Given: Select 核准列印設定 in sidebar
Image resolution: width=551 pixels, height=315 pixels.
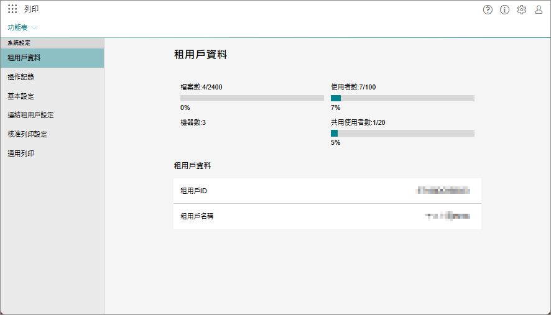Looking at the screenshot, I should click(27, 134).
